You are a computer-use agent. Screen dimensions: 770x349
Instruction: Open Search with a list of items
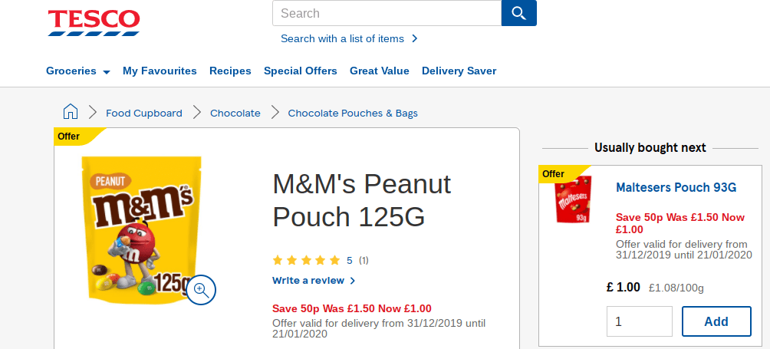click(x=349, y=38)
